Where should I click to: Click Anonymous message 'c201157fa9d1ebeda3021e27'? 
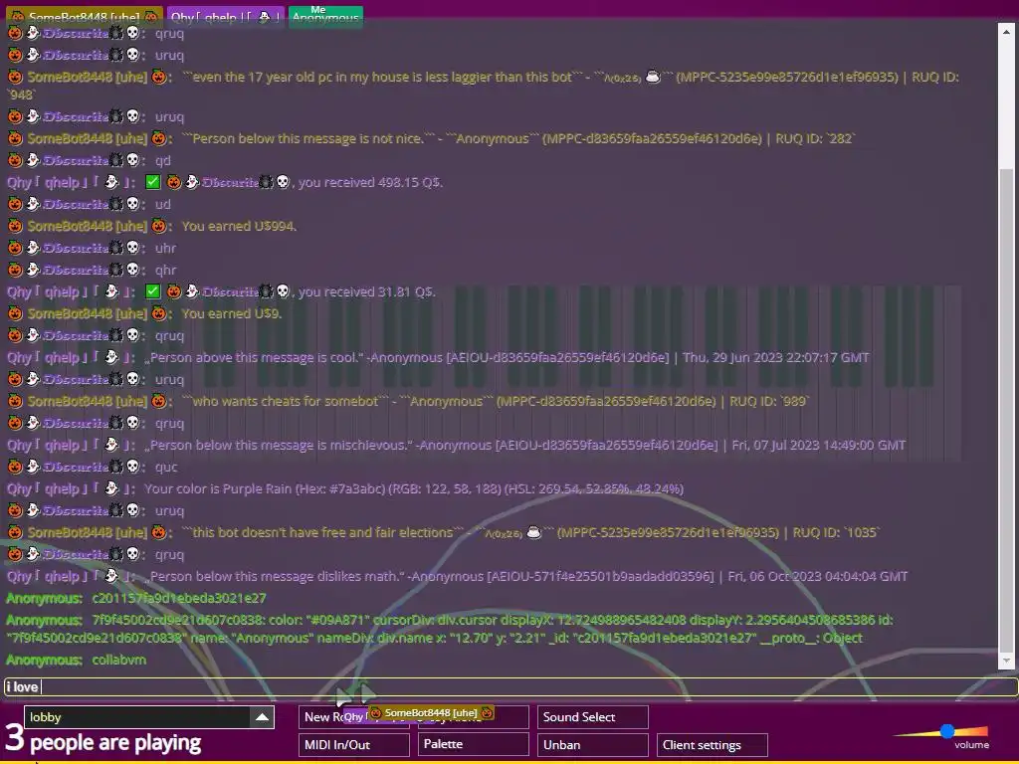tap(179, 598)
